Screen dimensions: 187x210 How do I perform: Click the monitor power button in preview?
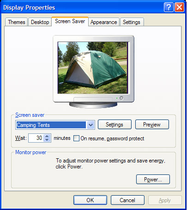pos(121,98)
